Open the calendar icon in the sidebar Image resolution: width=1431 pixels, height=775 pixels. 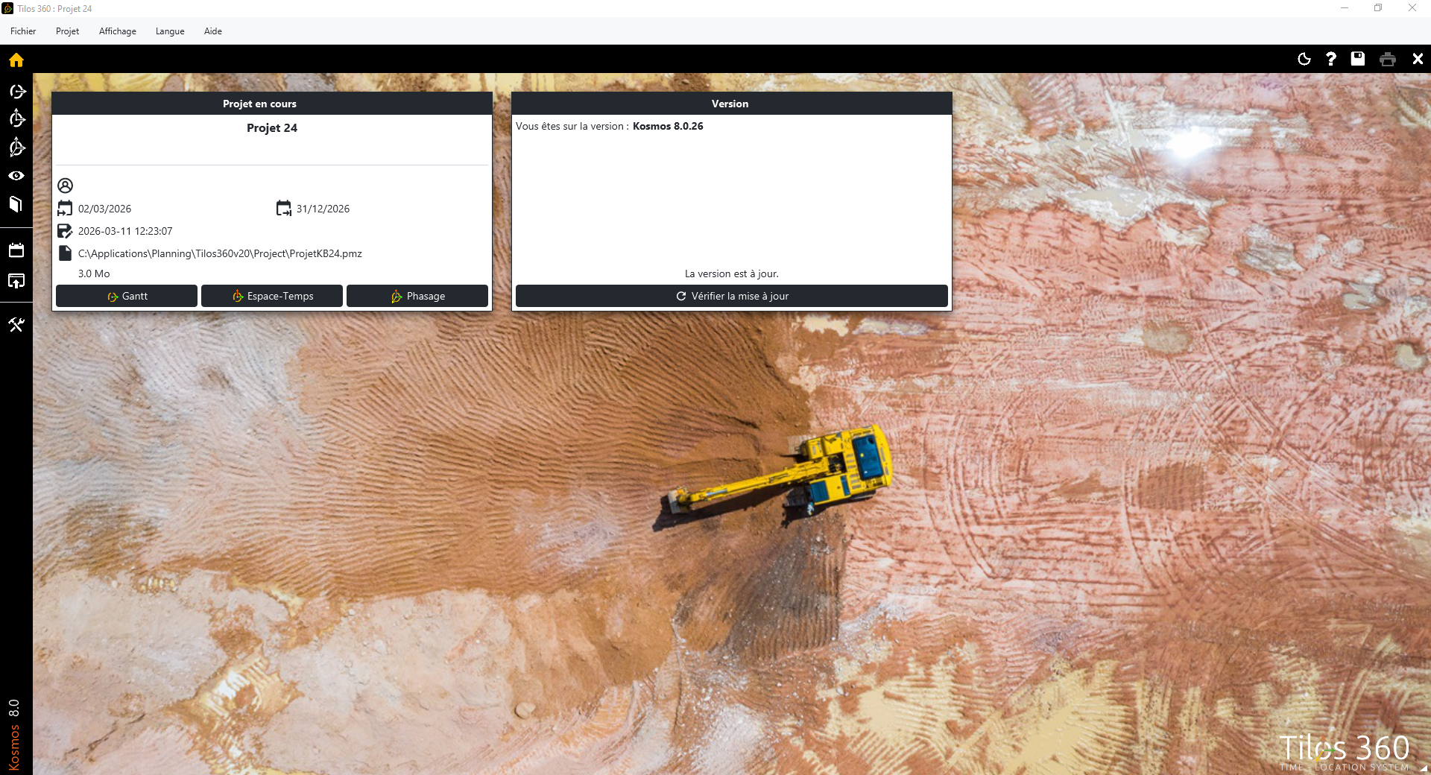(x=16, y=250)
